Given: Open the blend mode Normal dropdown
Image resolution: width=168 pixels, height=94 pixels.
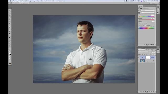Looking at the screenshot, I should (143, 52).
